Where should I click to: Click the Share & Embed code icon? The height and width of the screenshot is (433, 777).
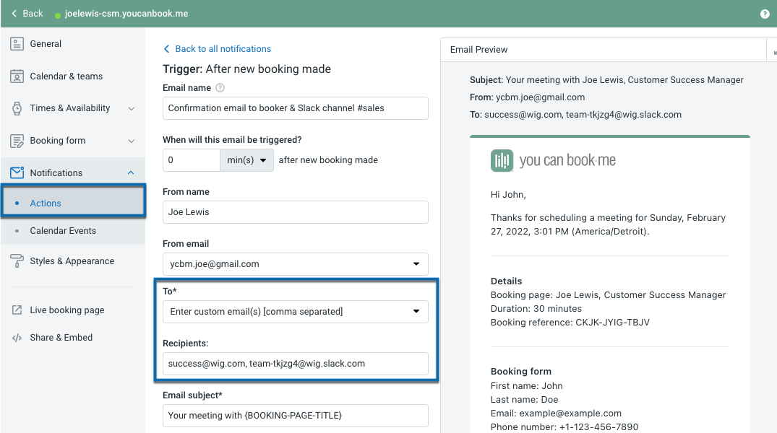[17, 337]
